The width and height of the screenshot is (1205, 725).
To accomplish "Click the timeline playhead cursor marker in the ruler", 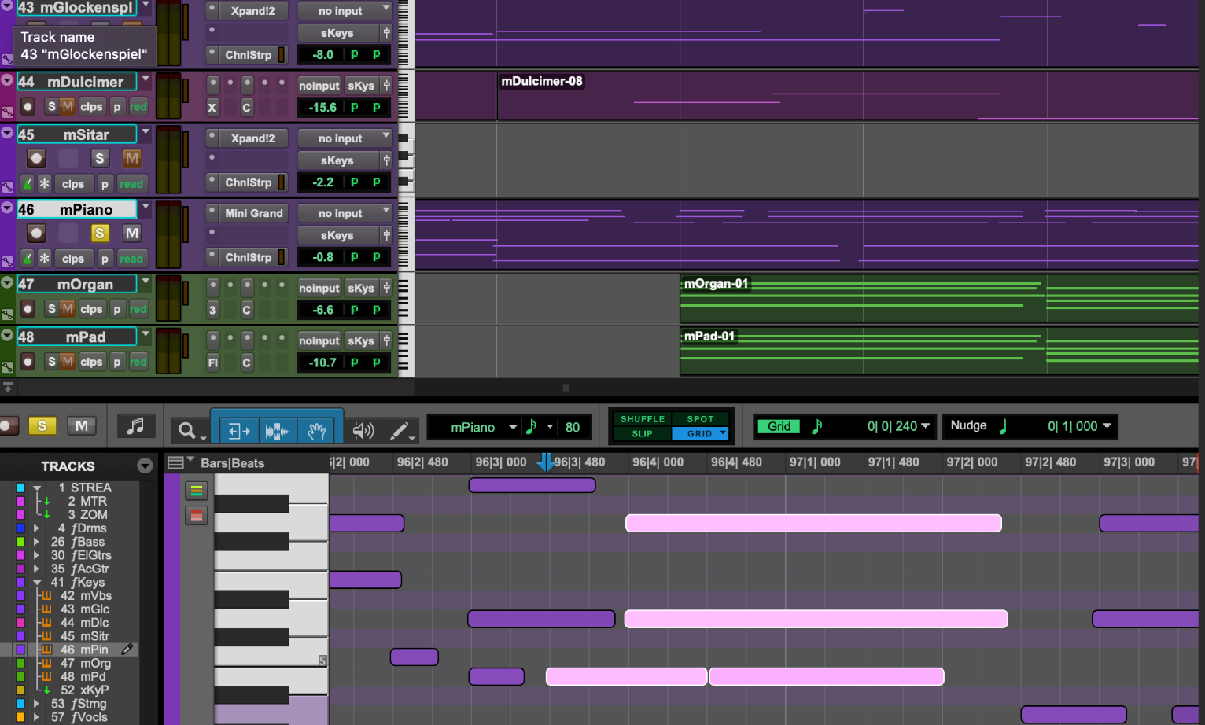I will [545, 462].
